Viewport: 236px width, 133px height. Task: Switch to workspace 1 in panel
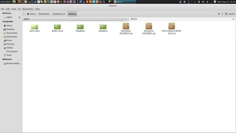(188, 2)
